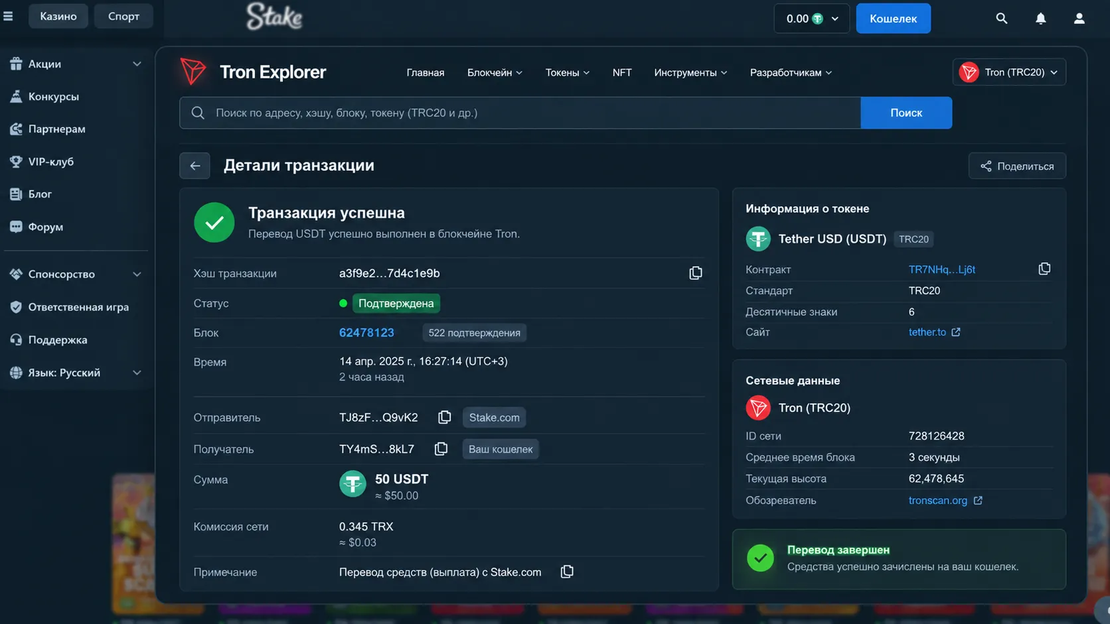Open the Токены dropdown menu
1110x624 pixels.
[x=568, y=72]
